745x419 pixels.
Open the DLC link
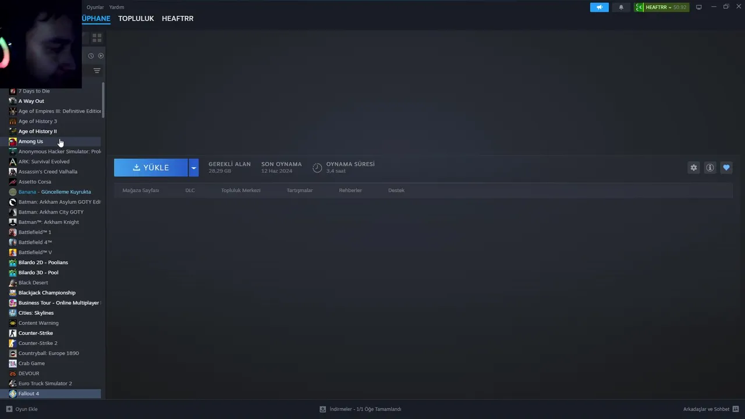click(190, 190)
